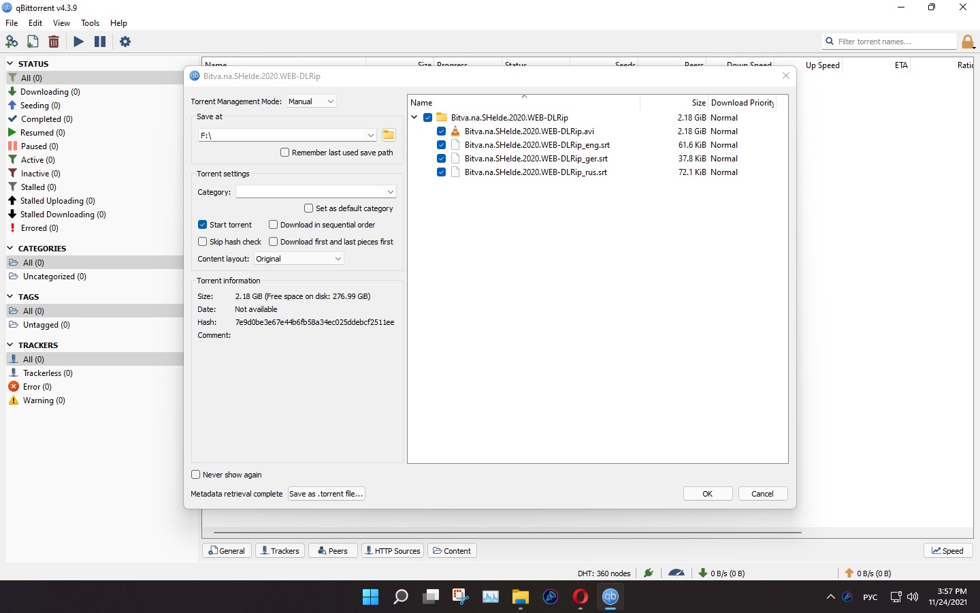Click the lock icon beside the filter box

pyautogui.click(x=968, y=42)
